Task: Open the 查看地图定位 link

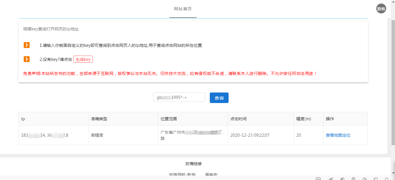Action: tap(338, 135)
